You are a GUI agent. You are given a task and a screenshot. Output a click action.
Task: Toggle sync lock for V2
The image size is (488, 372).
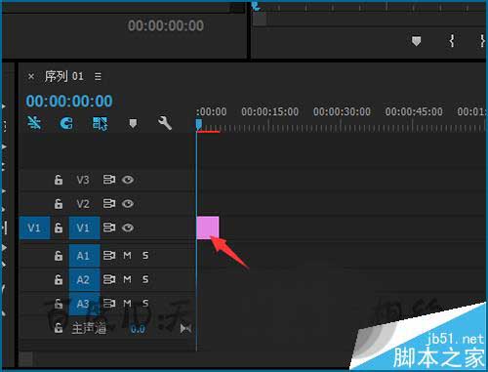109,204
